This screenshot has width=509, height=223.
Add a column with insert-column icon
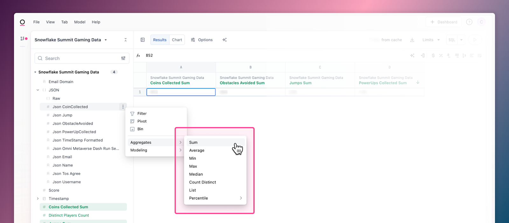tap(423, 56)
